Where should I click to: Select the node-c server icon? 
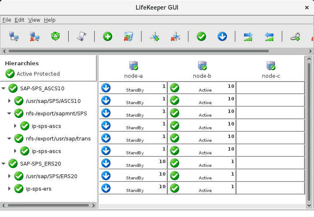pos(271,66)
